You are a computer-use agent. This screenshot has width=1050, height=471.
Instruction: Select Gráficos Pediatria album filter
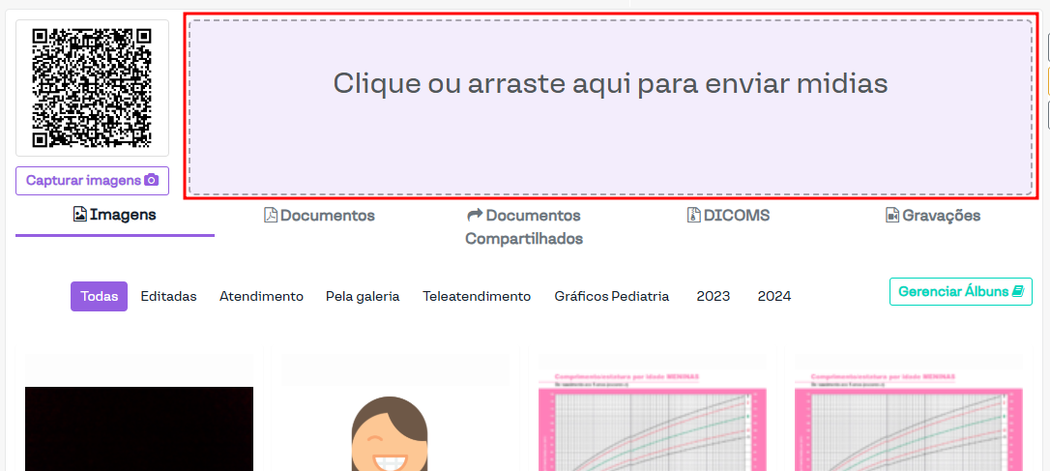(611, 297)
